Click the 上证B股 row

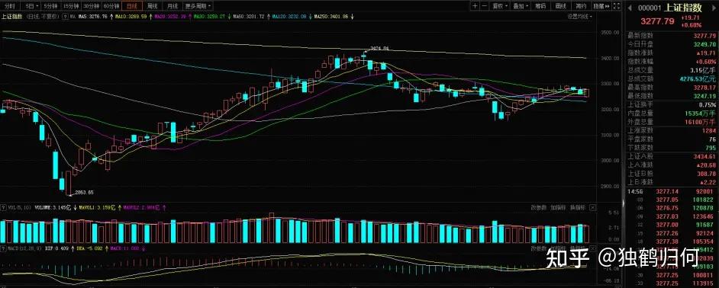[672, 174]
